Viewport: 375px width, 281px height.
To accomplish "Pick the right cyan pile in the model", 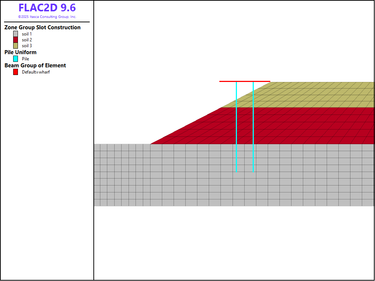I will 253,128.
